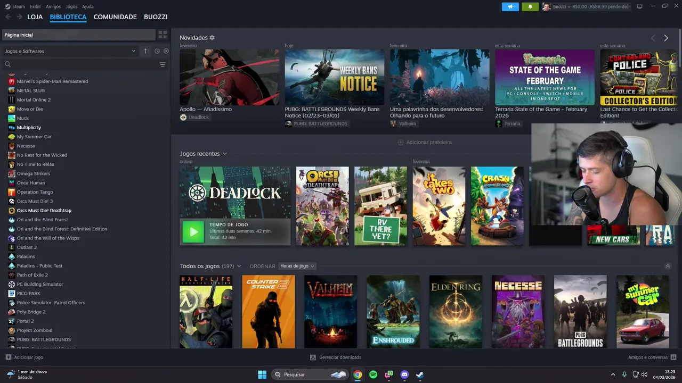Open Crash Bandicoot recent game cover
The height and width of the screenshot is (383, 682).
497,206
